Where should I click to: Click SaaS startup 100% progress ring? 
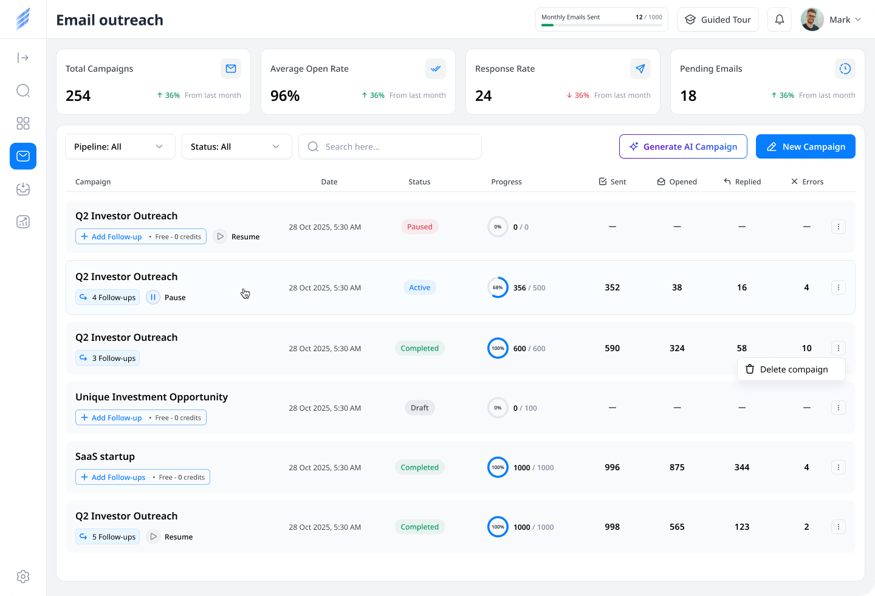pyautogui.click(x=498, y=467)
